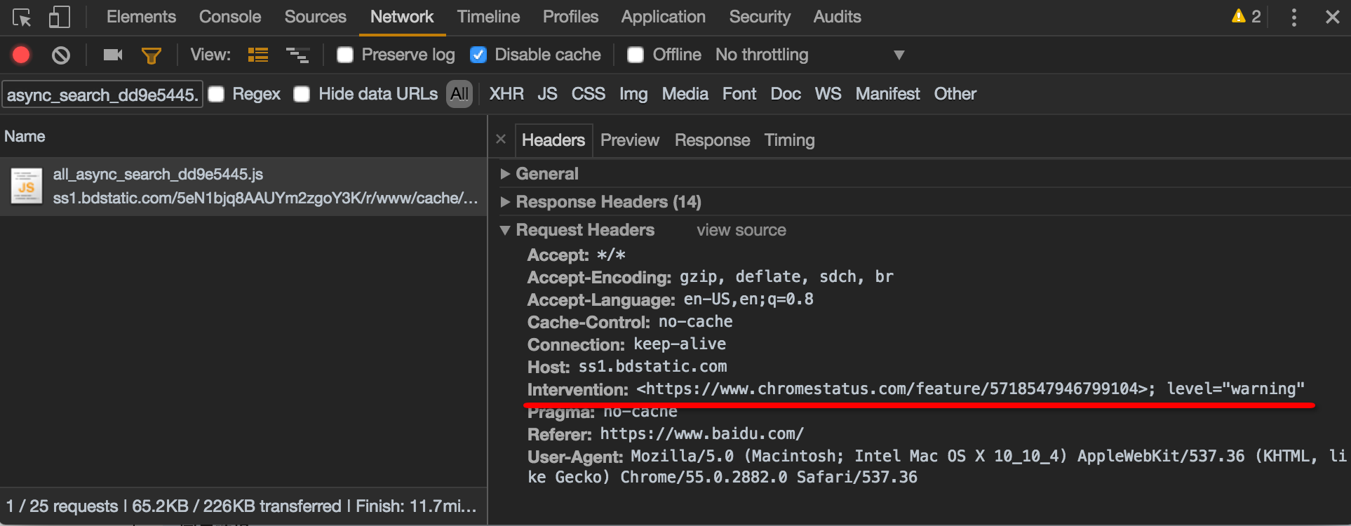This screenshot has height=526, width=1351.
Task: Switch to large request rows view
Action: coord(258,55)
